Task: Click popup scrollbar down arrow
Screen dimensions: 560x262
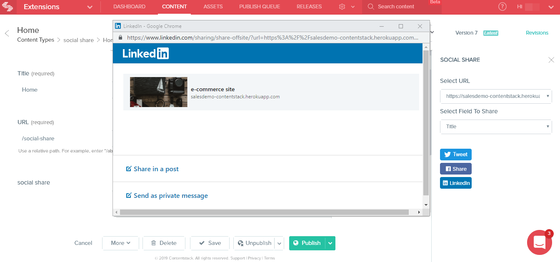Action: click(x=426, y=205)
